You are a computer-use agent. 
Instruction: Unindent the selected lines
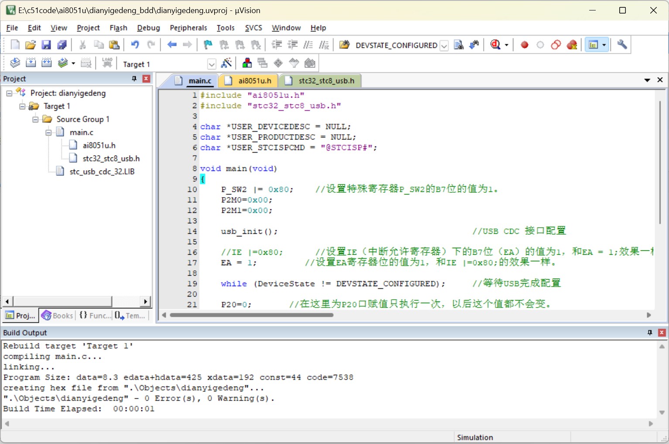click(x=292, y=44)
